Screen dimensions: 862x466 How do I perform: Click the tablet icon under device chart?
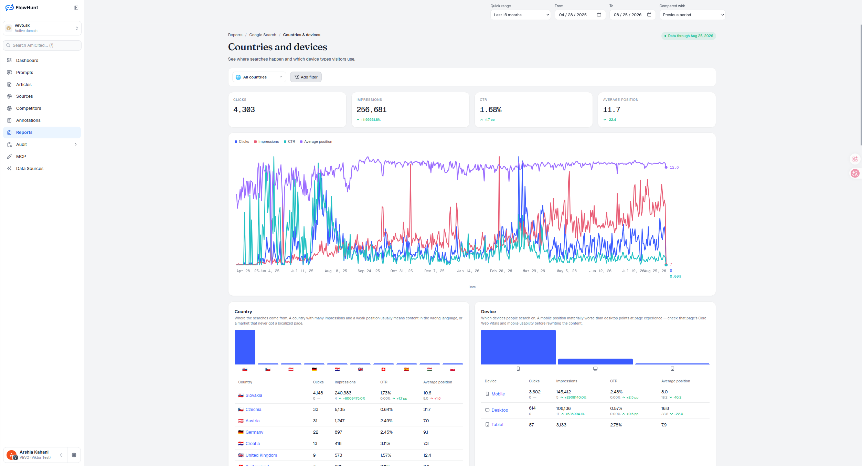pos(672,369)
